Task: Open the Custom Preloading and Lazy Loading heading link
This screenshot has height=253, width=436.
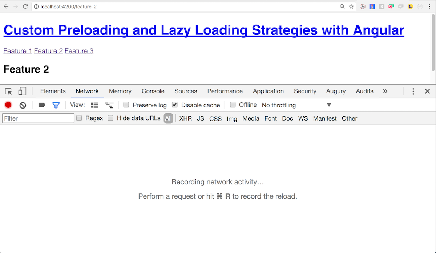Action: pos(204,30)
